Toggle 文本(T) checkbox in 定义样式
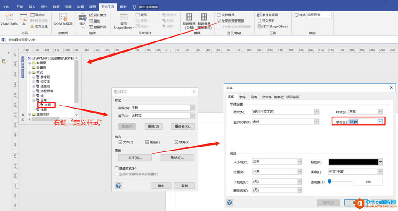 (120, 142)
